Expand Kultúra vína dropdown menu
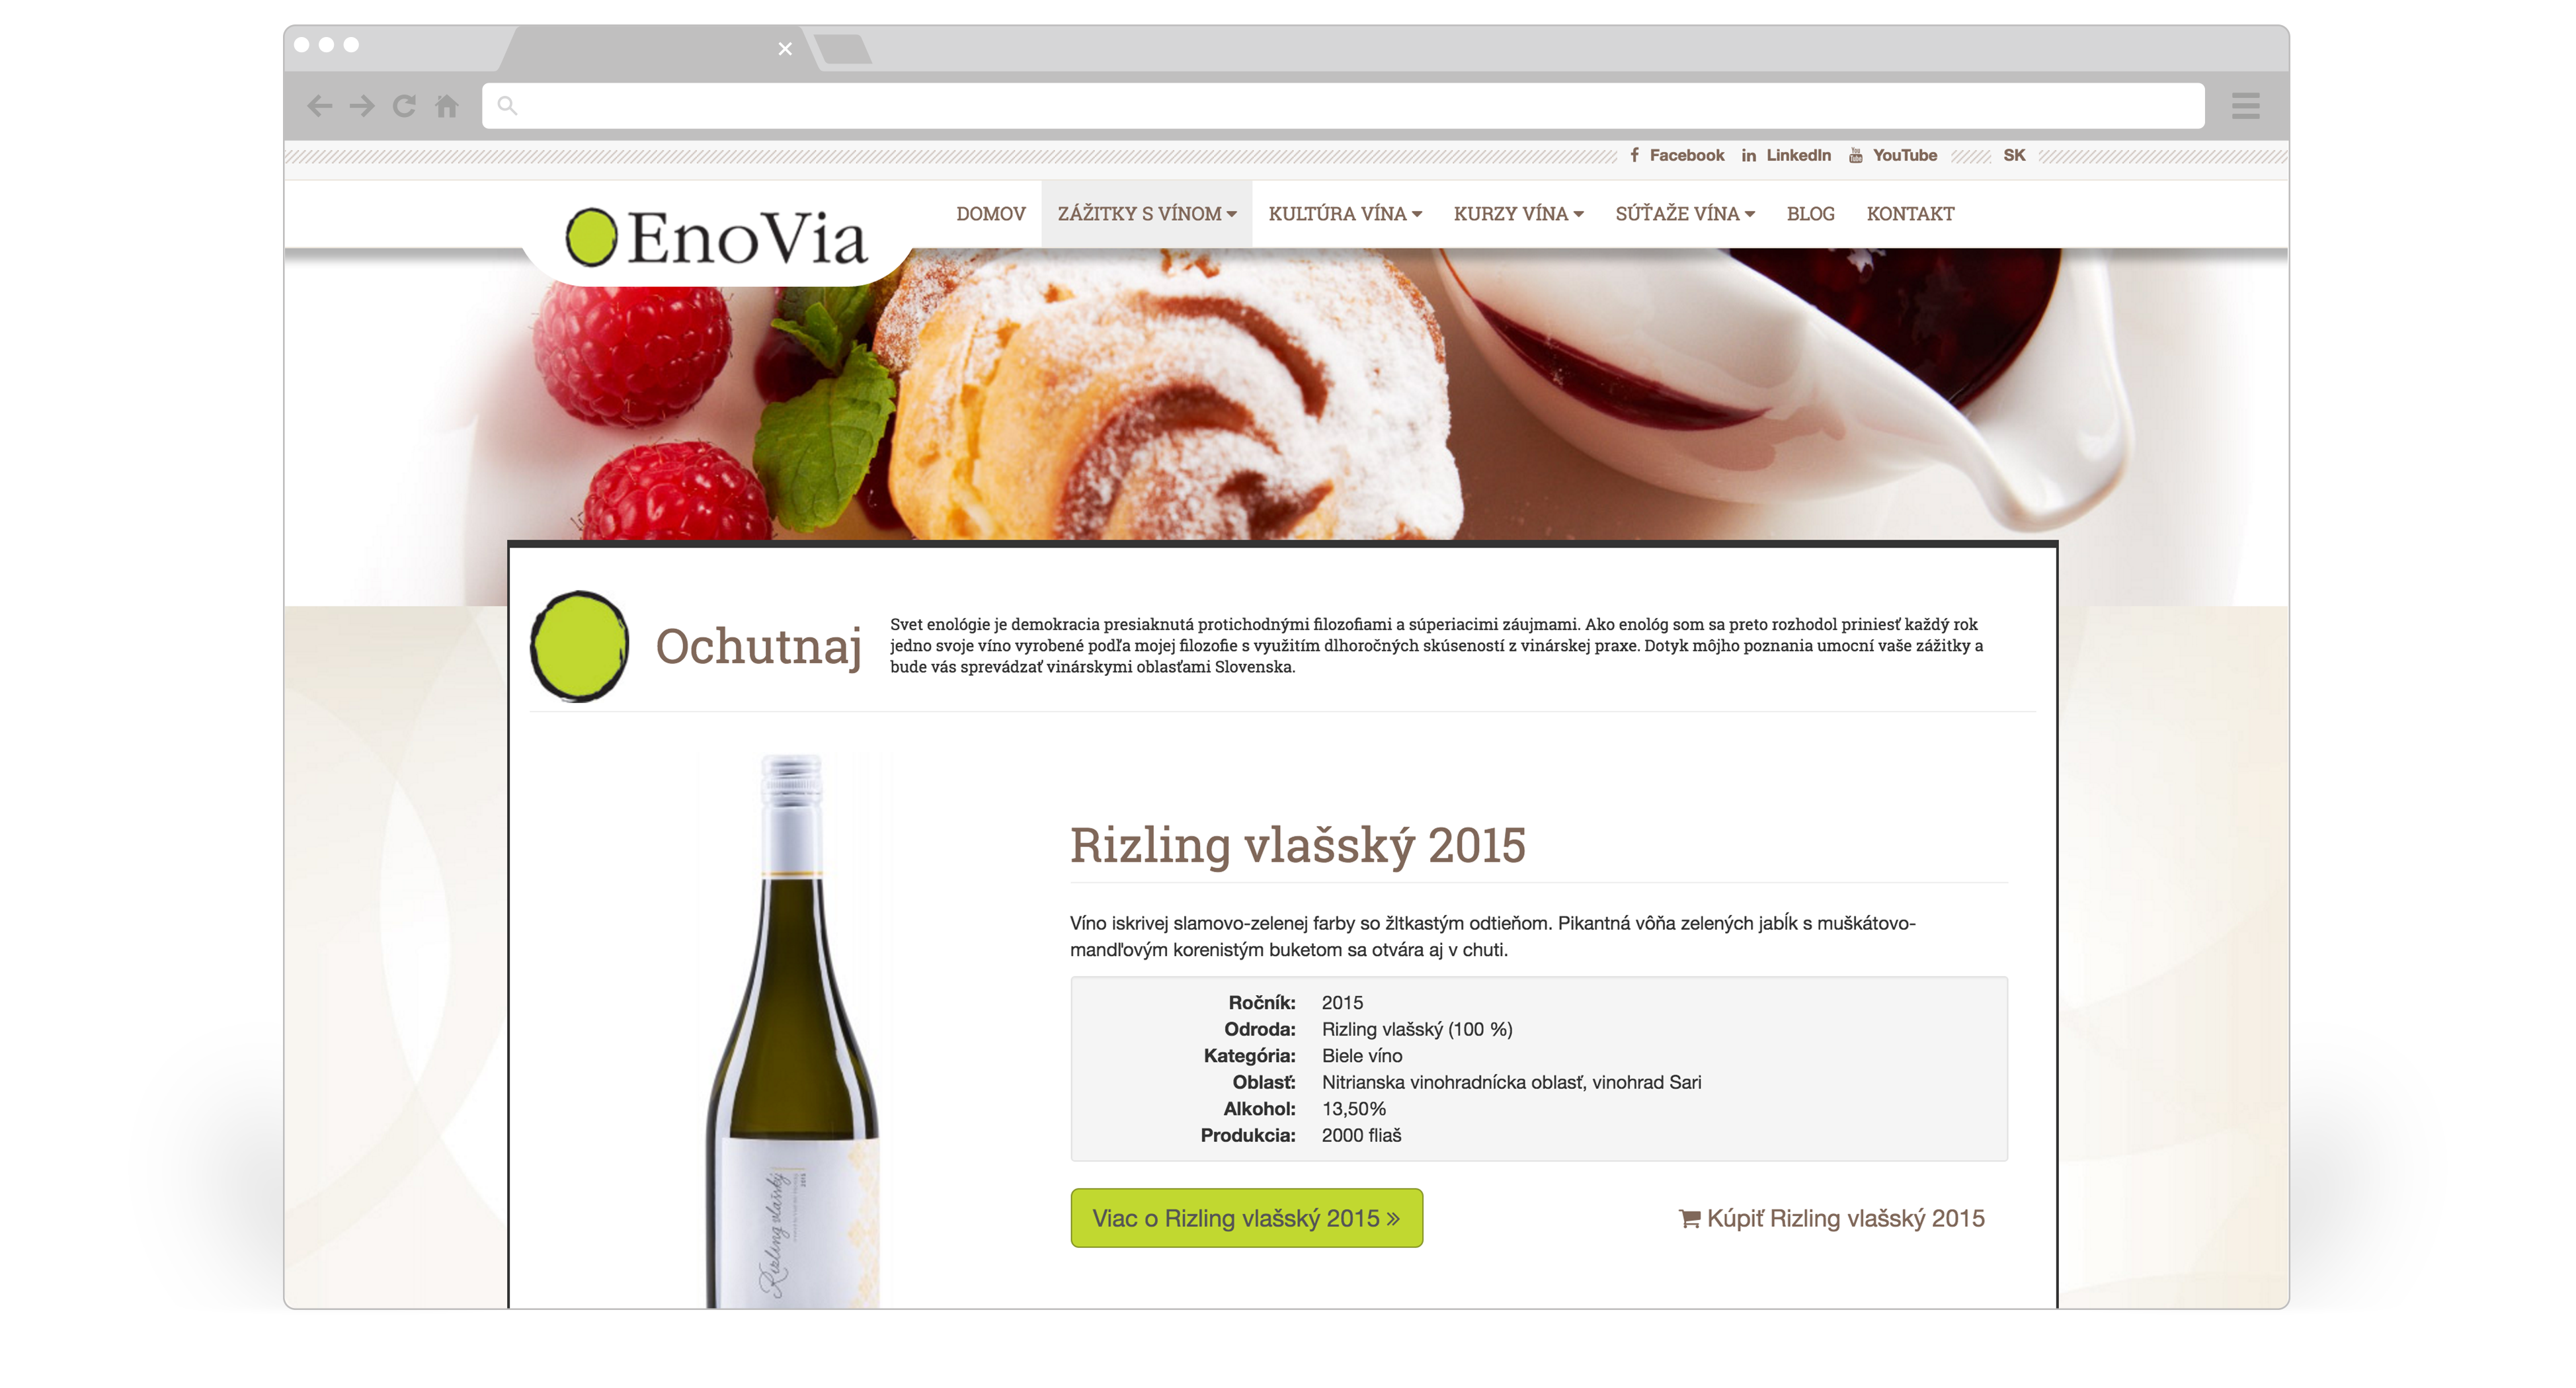Viewport: 2576px width, 1388px height. (1345, 214)
